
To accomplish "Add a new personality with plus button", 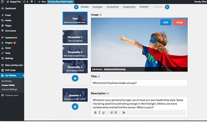I will pyautogui.click(x=75, y=78).
